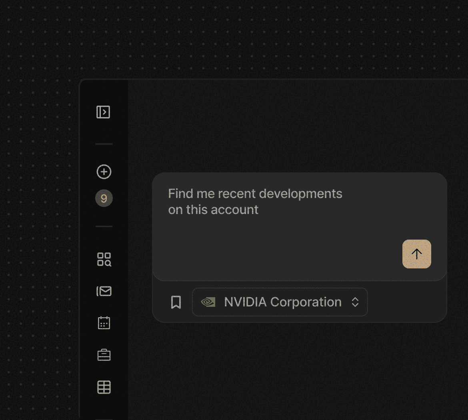Click the NVIDIA logo in account selector
The height and width of the screenshot is (420, 468).
[208, 302]
